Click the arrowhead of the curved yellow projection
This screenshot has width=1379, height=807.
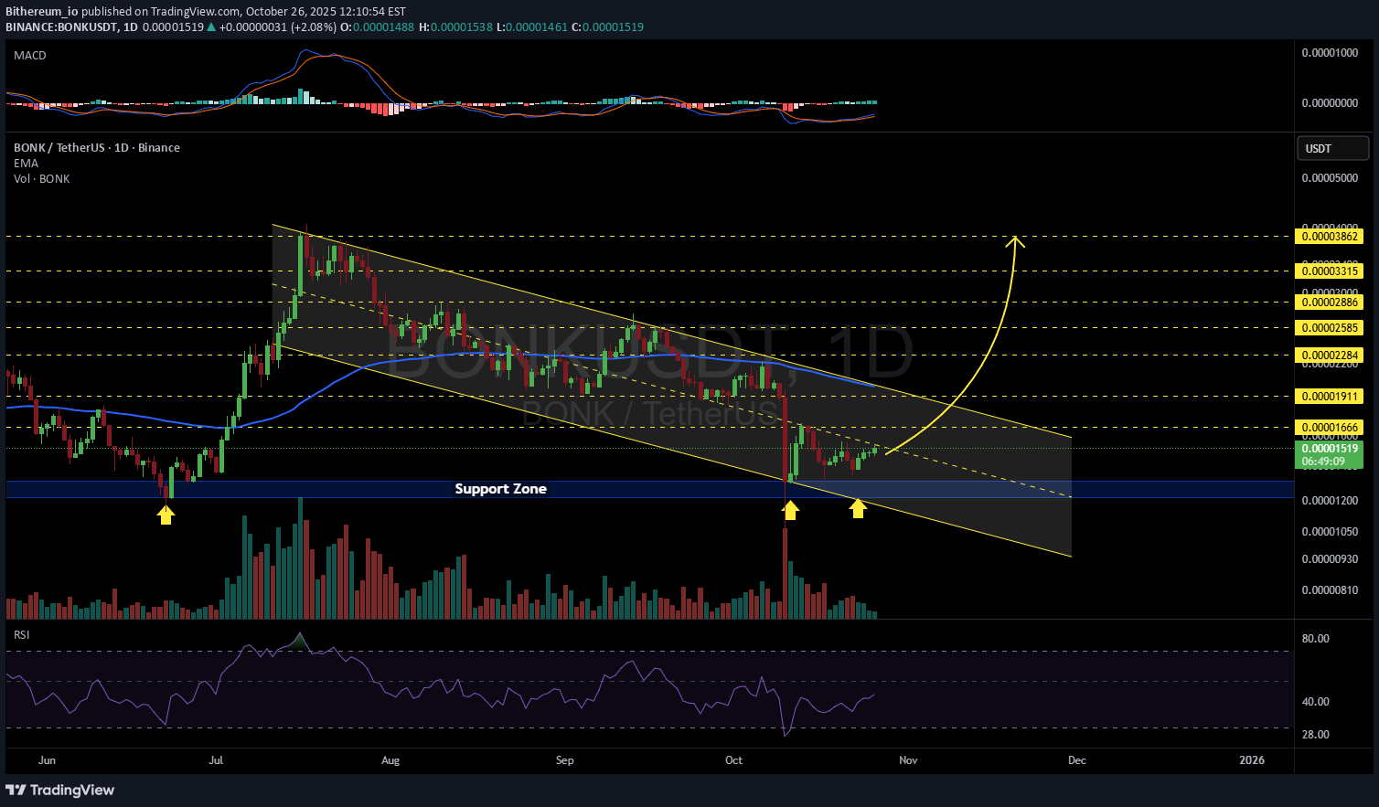1015,241
